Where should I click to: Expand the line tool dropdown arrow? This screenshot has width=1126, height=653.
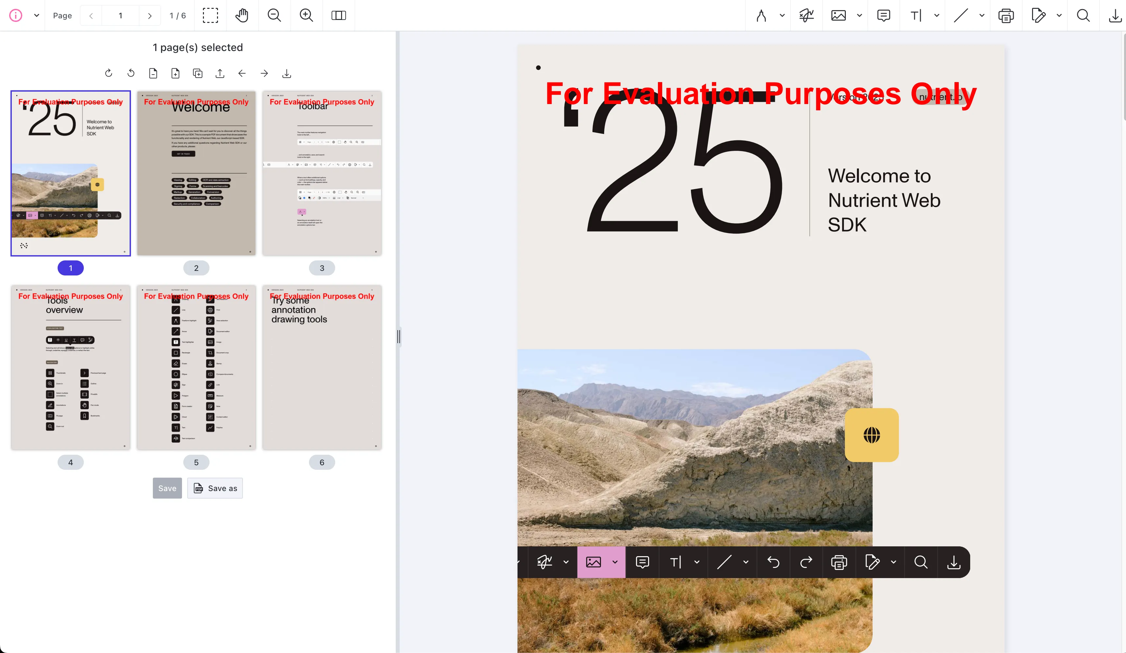pyautogui.click(x=982, y=16)
